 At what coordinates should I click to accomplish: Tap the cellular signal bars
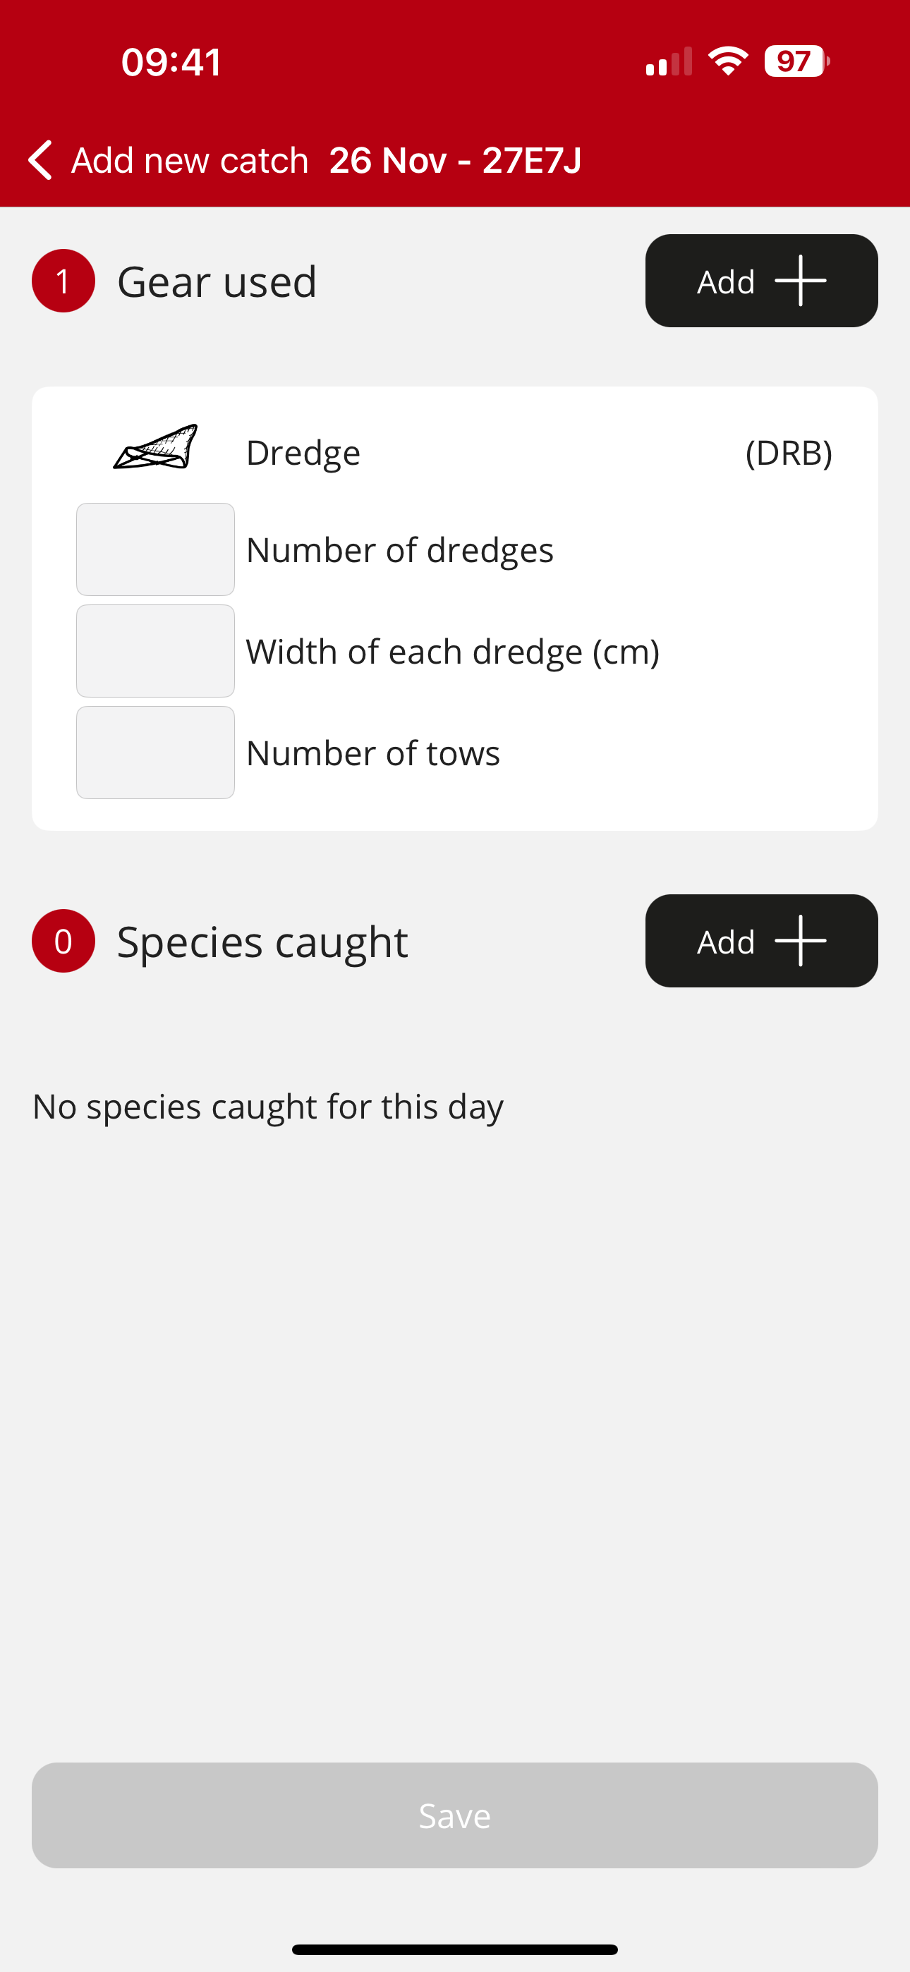(x=669, y=62)
